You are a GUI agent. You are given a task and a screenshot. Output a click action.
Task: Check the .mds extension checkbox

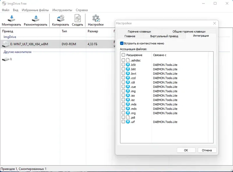point(123,104)
